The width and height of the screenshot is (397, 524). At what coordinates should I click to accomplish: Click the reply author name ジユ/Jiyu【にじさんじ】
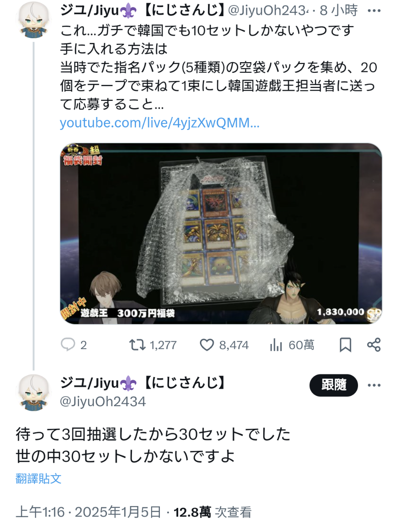tap(143, 383)
